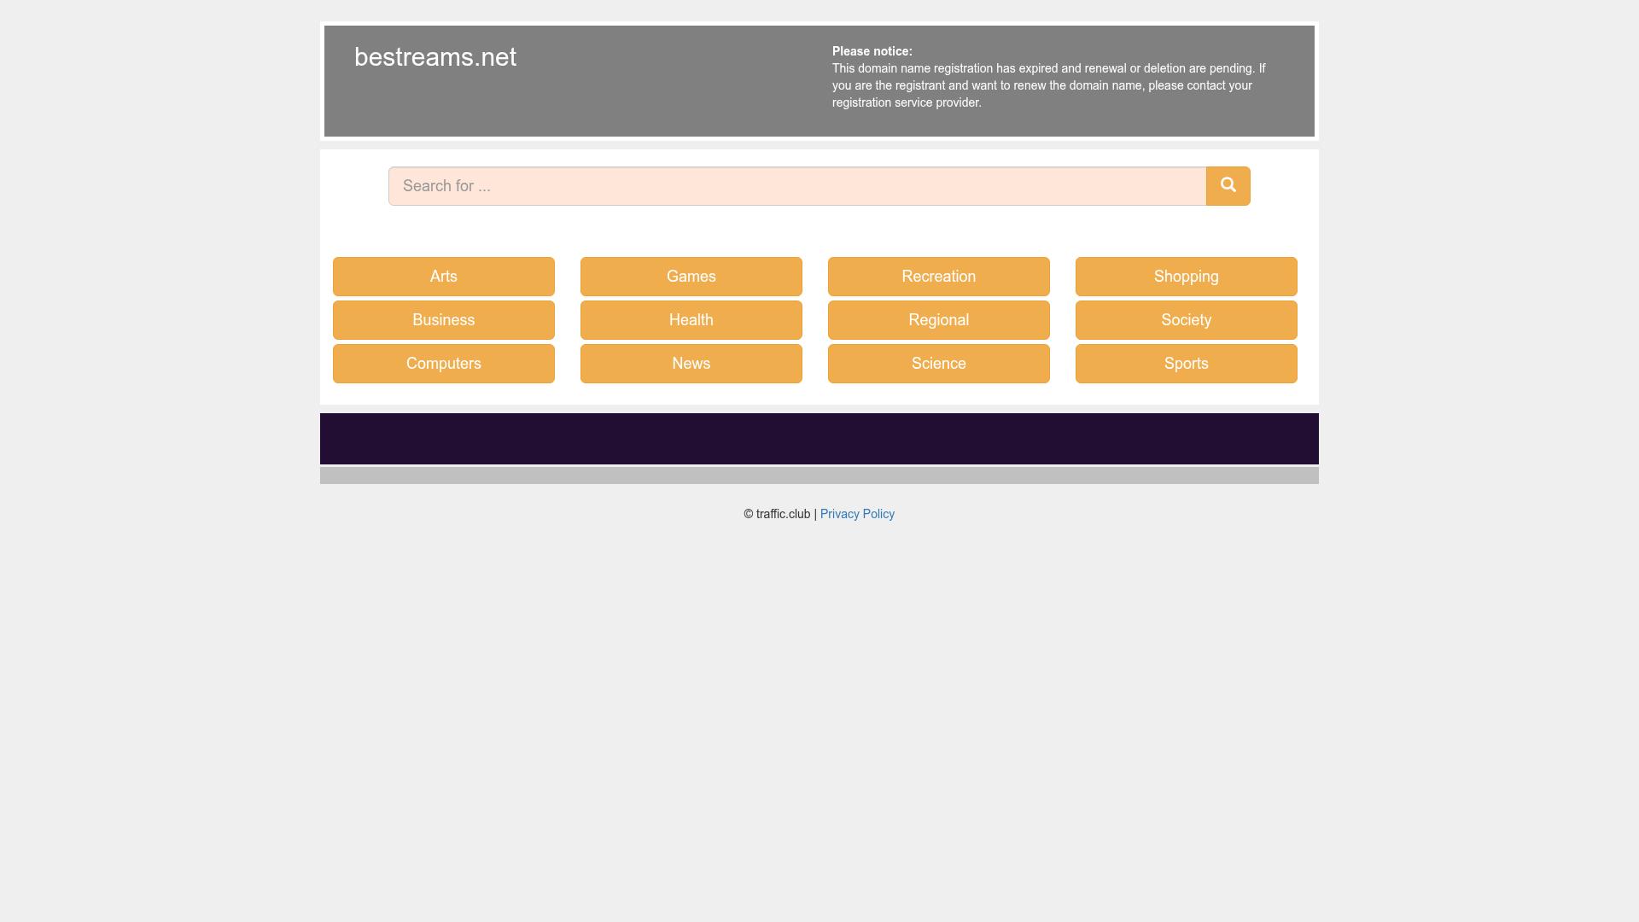Select the Sports category

(1186, 363)
